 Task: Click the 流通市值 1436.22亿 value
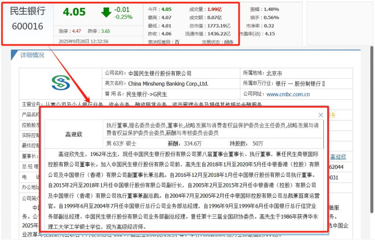click(219, 34)
